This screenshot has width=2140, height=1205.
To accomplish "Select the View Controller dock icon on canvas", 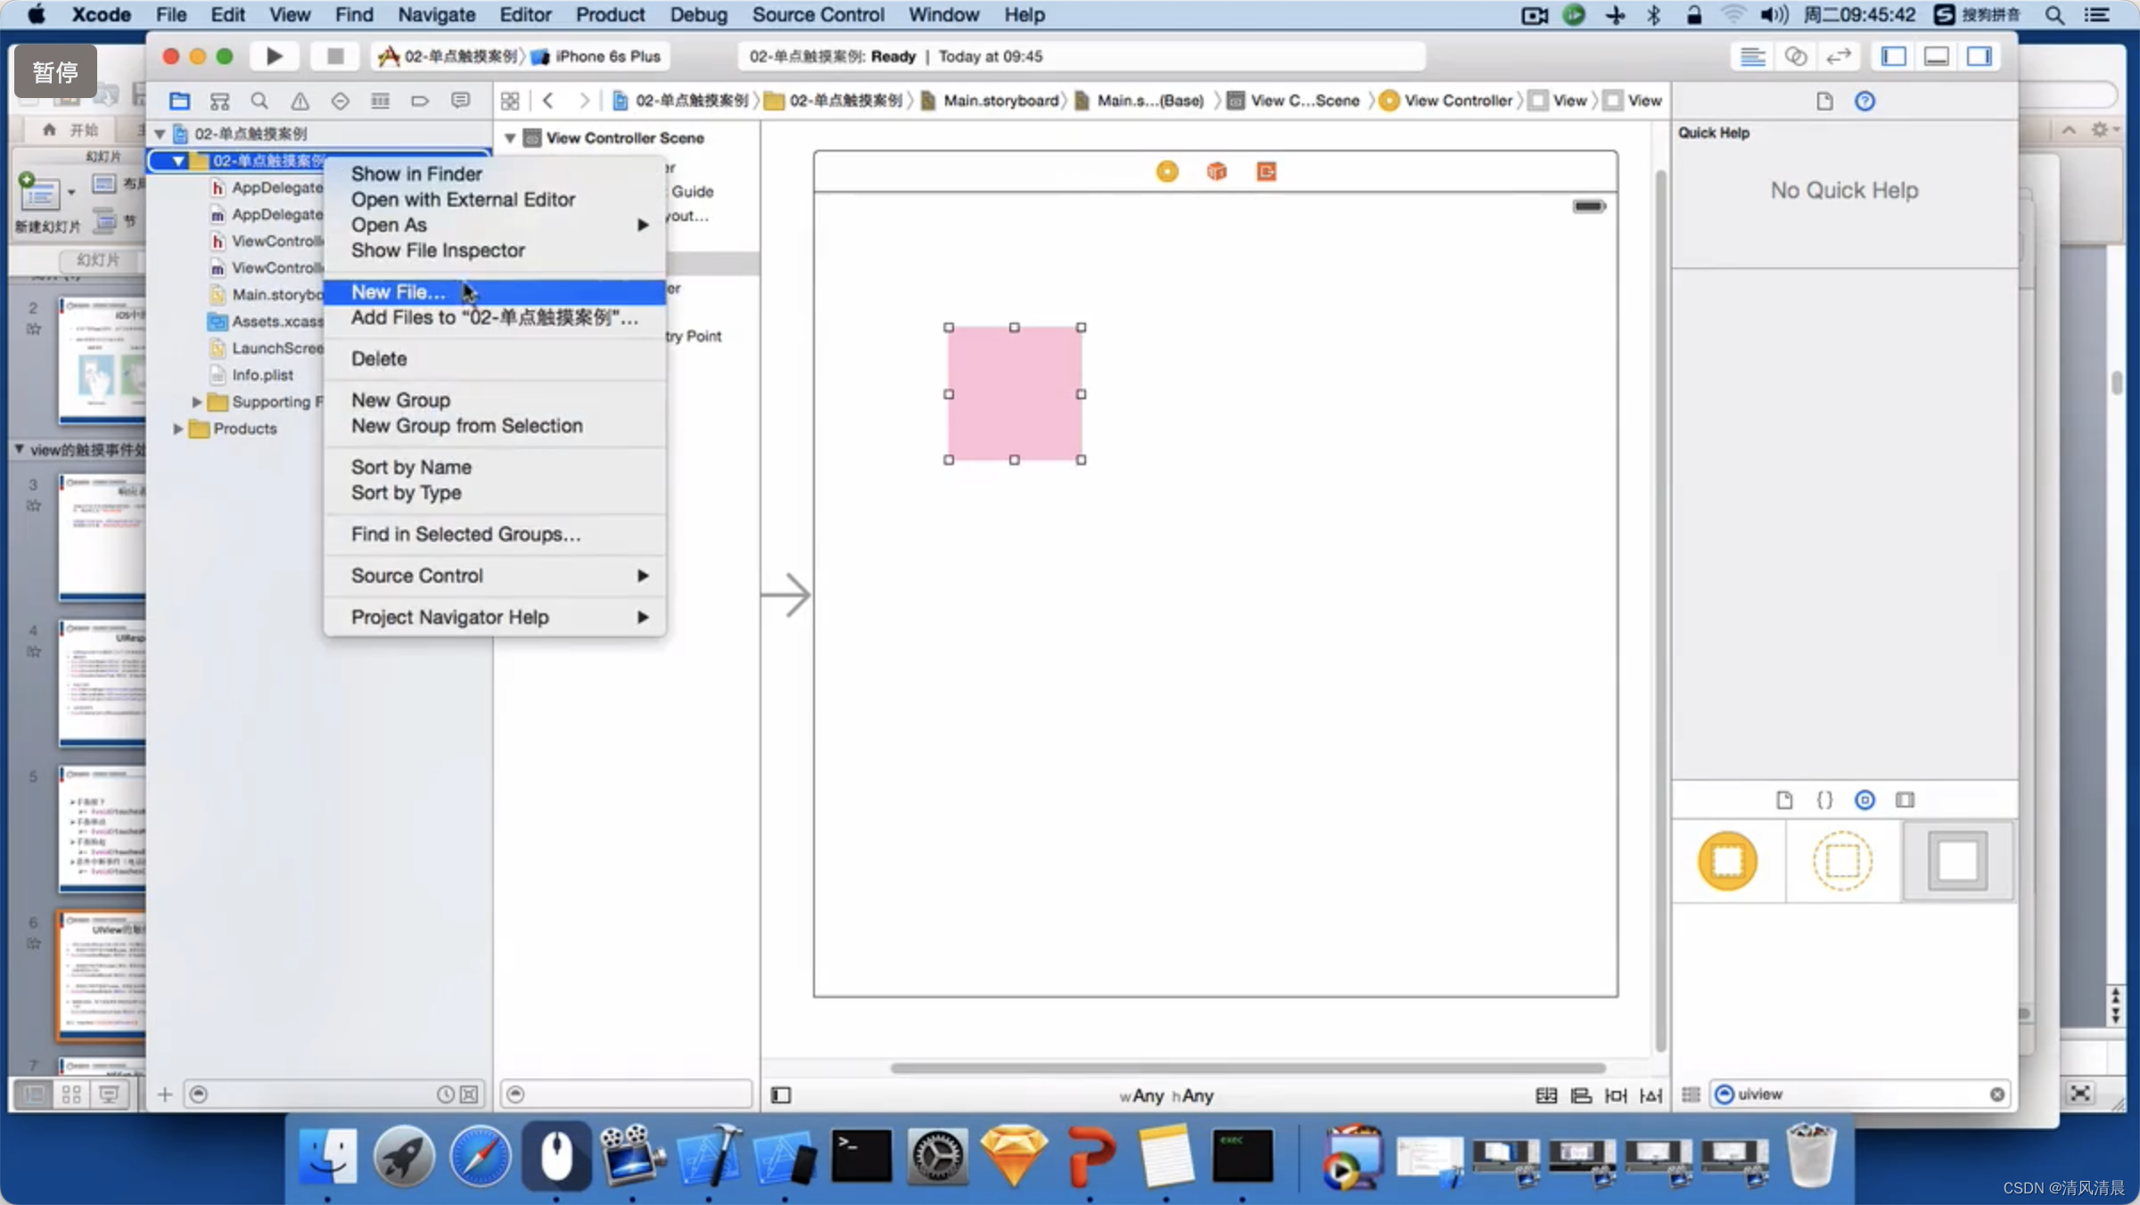I will (x=1167, y=171).
